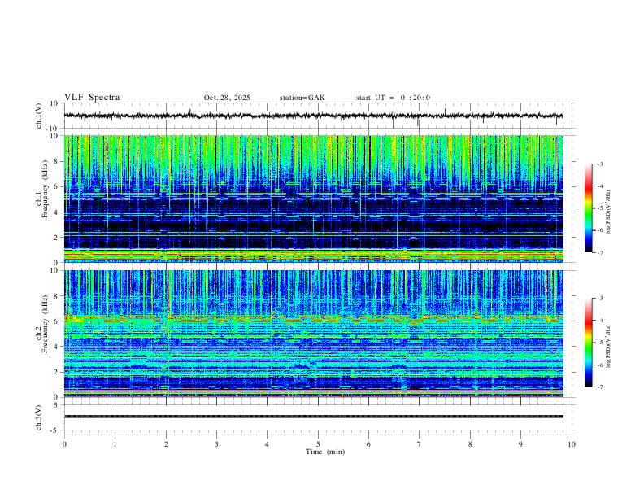Click the upper "log(PSD)(V²/Hz)" colorbar title
This screenshot has width=644, height=498.
click(608, 212)
